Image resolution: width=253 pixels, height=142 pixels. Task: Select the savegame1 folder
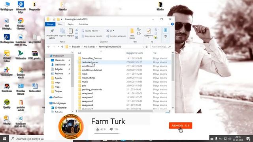(x=87, y=93)
